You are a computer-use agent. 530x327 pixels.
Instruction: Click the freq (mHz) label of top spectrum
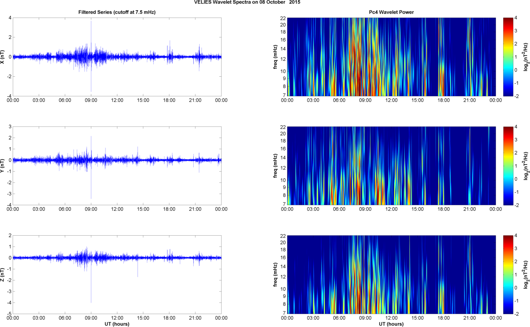tap(275, 57)
